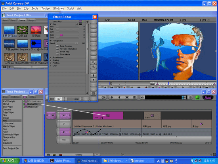Click the timeline speaker audio button
Viewport: 218px width, 164px height.
pos(142,97)
